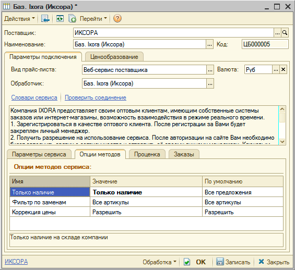295x270 pixels.
Task: Select the Фильтр по заменам row
Action: point(146,202)
